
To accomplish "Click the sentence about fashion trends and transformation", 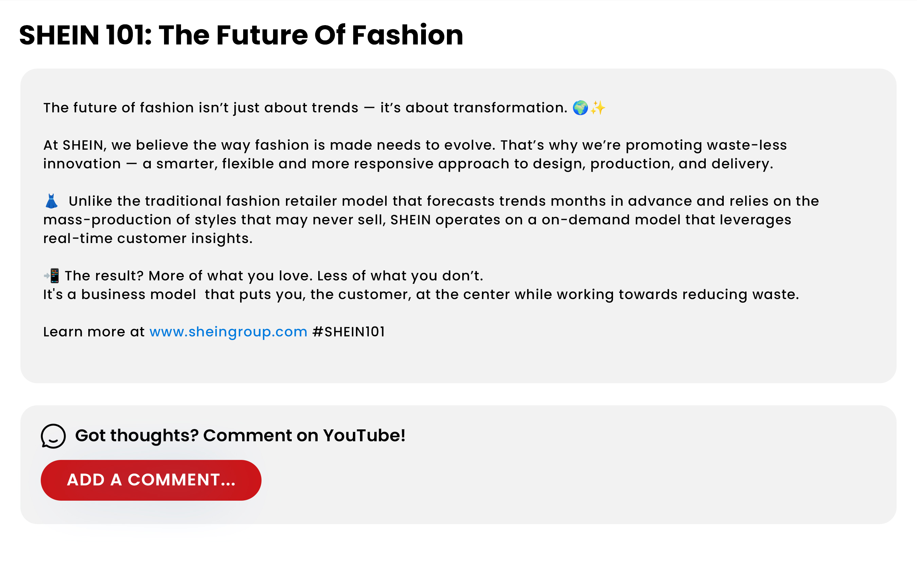I will [x=304, y=108].
